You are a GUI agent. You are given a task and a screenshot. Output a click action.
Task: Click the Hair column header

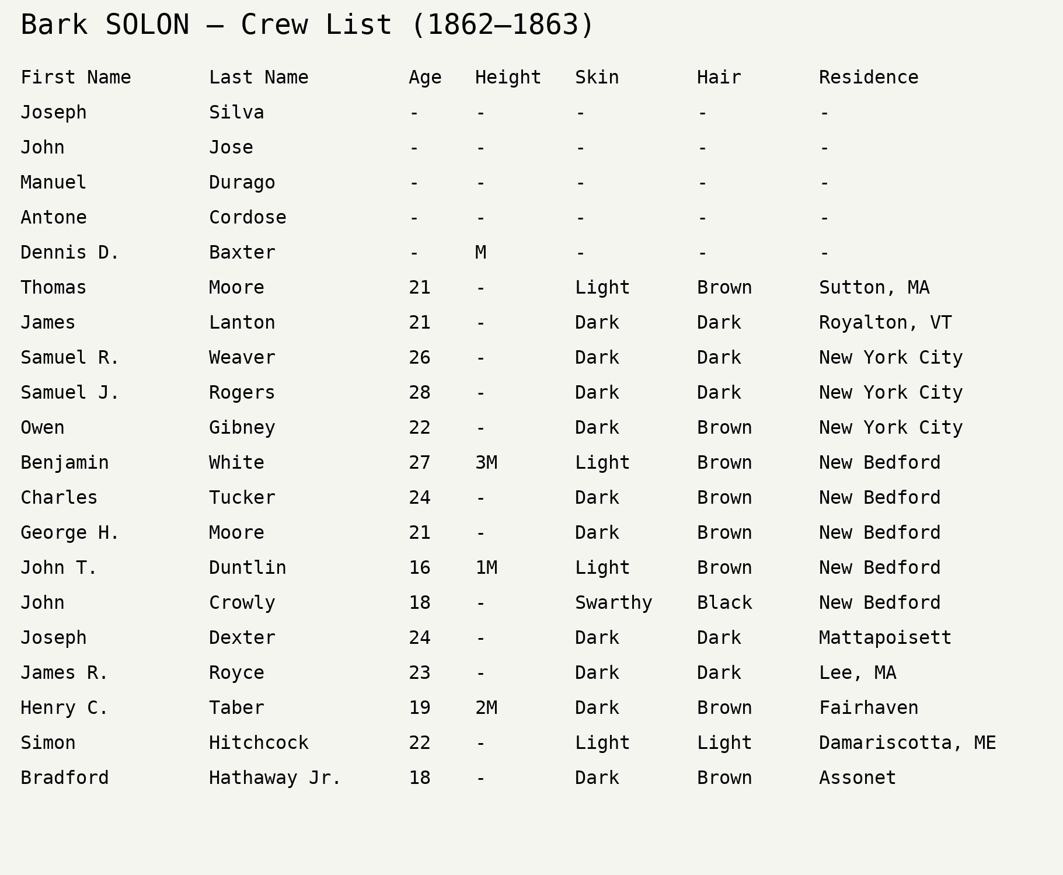(x=719, y=77)
